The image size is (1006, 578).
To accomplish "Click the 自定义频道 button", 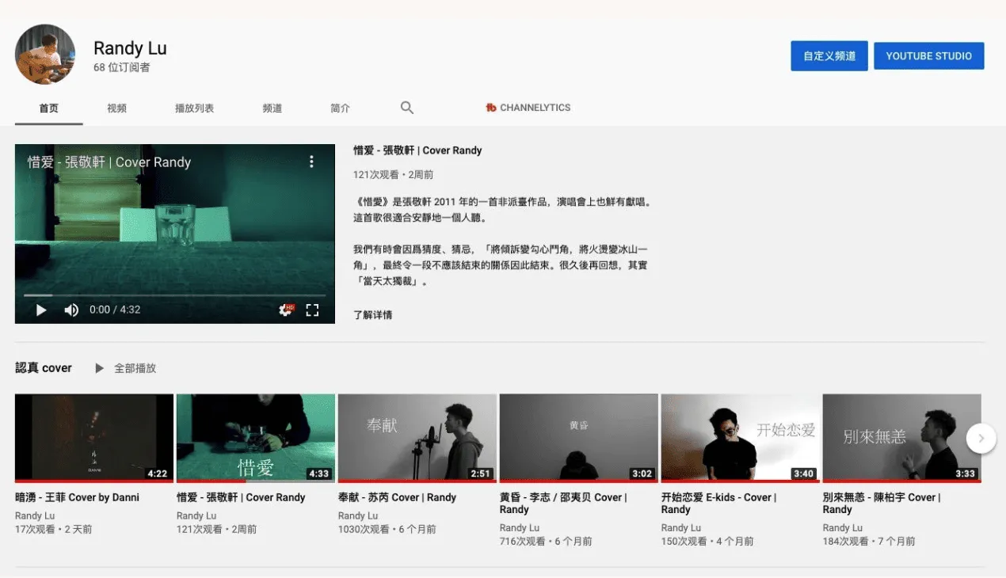I will click(x=829, y=56).
